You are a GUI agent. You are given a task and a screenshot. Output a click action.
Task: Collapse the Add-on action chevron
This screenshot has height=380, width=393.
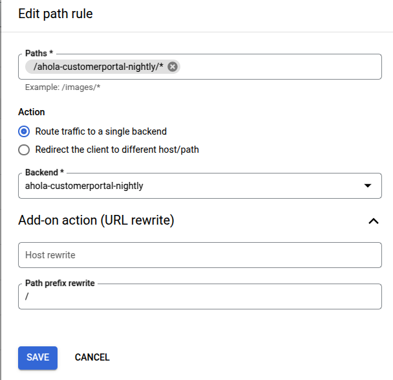[x=374, y=221]
